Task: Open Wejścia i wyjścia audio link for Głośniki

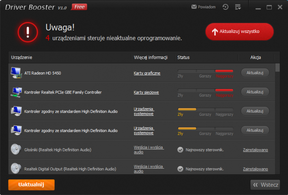Action: [x=148, y=150]
